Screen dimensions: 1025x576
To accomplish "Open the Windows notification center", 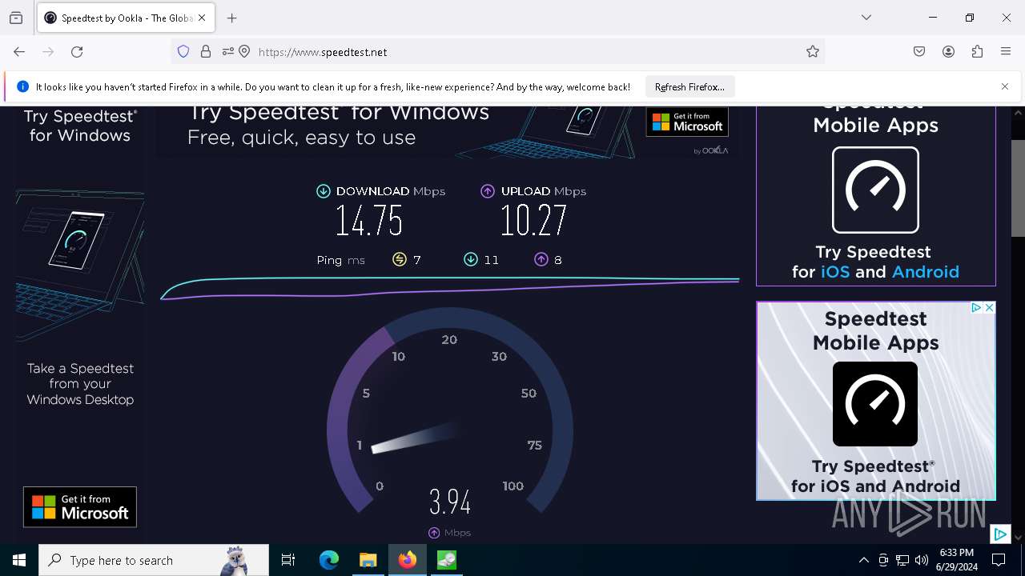I will click(x=999, y=560).
